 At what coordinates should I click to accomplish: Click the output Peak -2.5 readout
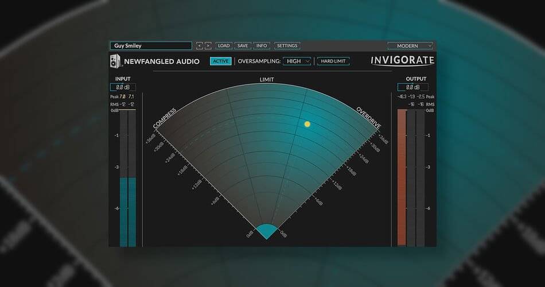click(421, 96)
